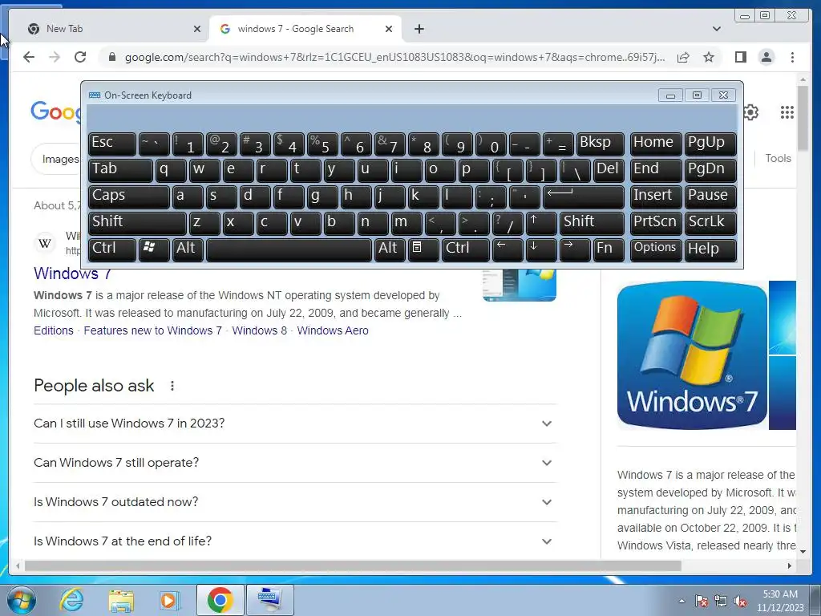Open Chrome side panel icon
The width and height of the screenshot is (821, 616).
(x=740, y=57)
